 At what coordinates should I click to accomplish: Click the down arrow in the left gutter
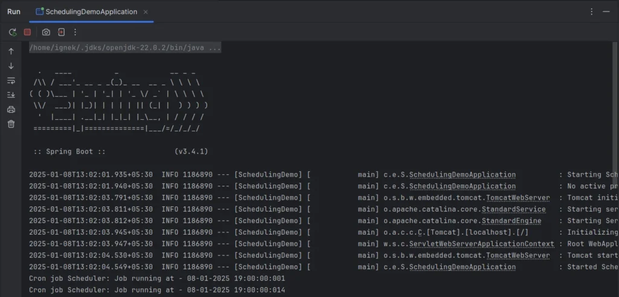(x=11, y=66)
